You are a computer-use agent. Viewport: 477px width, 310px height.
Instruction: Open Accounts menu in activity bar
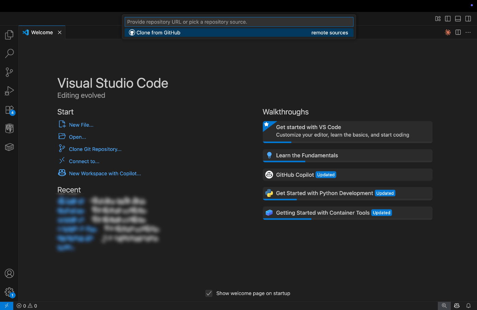pos(9,274)
